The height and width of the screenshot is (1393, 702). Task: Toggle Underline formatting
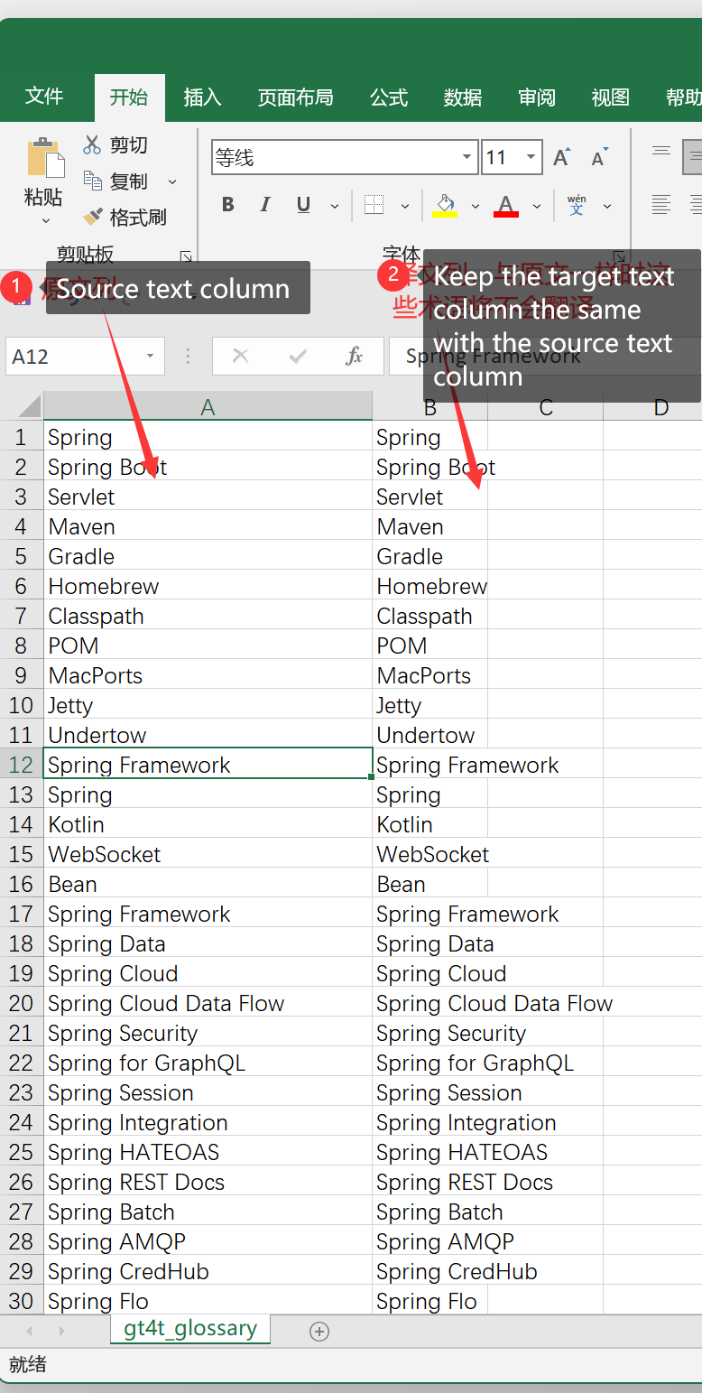coord(303,206)
